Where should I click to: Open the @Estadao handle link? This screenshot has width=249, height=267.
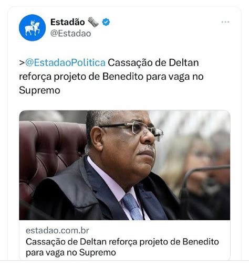71,34
